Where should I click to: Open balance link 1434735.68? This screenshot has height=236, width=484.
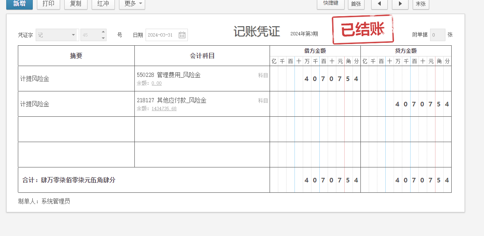pos(164,109)
